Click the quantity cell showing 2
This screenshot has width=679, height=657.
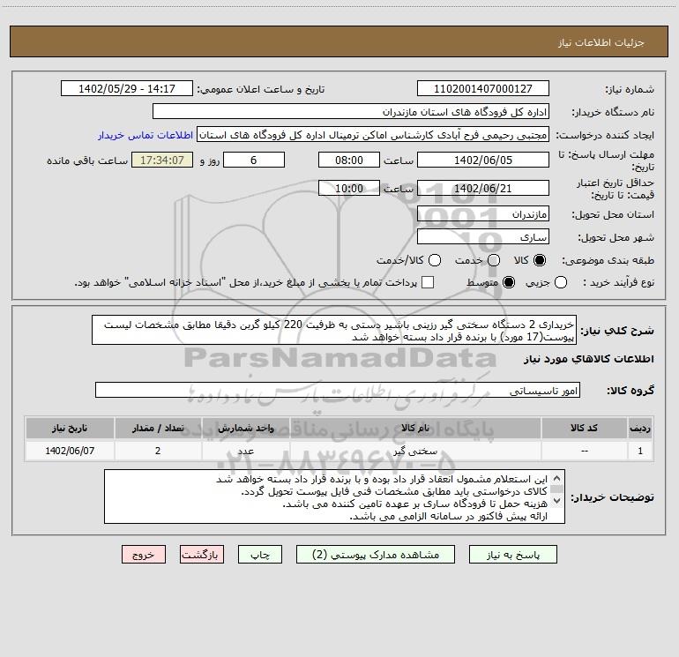pos(158,451)
